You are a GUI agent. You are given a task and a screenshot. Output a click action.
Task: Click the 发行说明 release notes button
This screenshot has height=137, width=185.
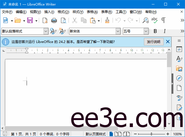point(154,42)
